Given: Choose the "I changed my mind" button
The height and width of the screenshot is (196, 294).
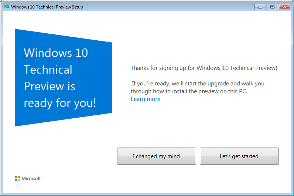Looking at the screenshot, I should pos(157,156).
